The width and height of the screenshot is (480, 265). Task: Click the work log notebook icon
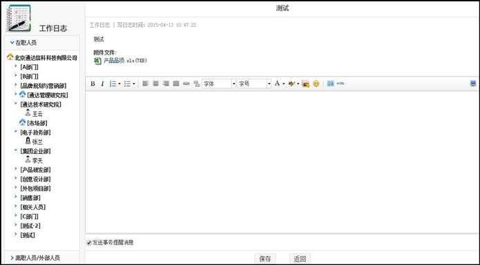click(x=19, y=19)
